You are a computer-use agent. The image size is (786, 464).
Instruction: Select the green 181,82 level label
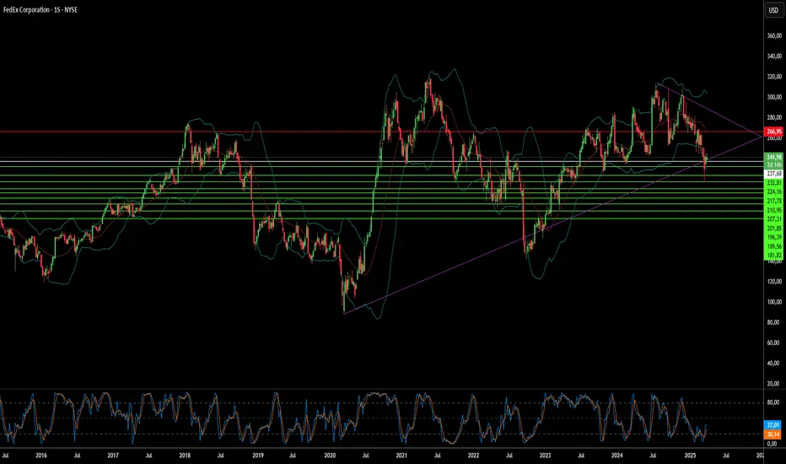[x=774, y=256]
